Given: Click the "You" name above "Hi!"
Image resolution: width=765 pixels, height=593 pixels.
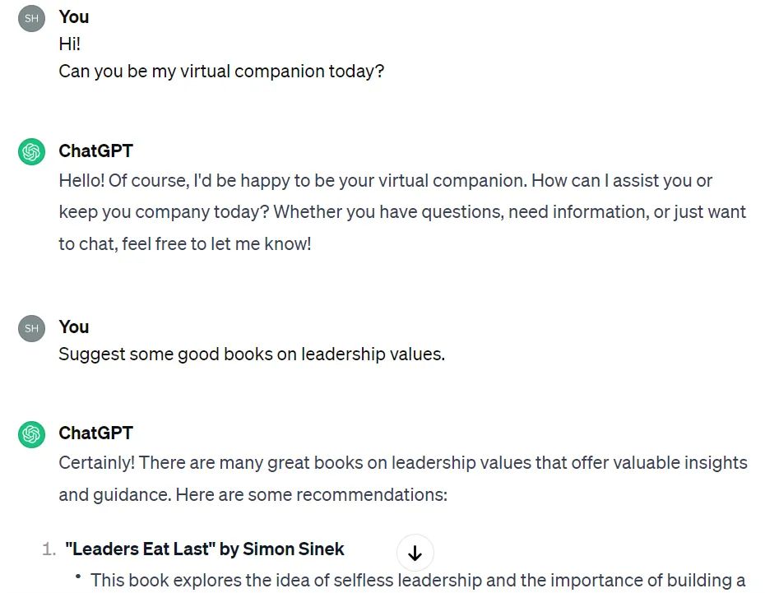Looking at the screenshot, I should [x=74, y=17].
